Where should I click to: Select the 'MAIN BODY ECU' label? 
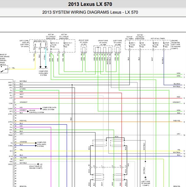tap(40, 41)
